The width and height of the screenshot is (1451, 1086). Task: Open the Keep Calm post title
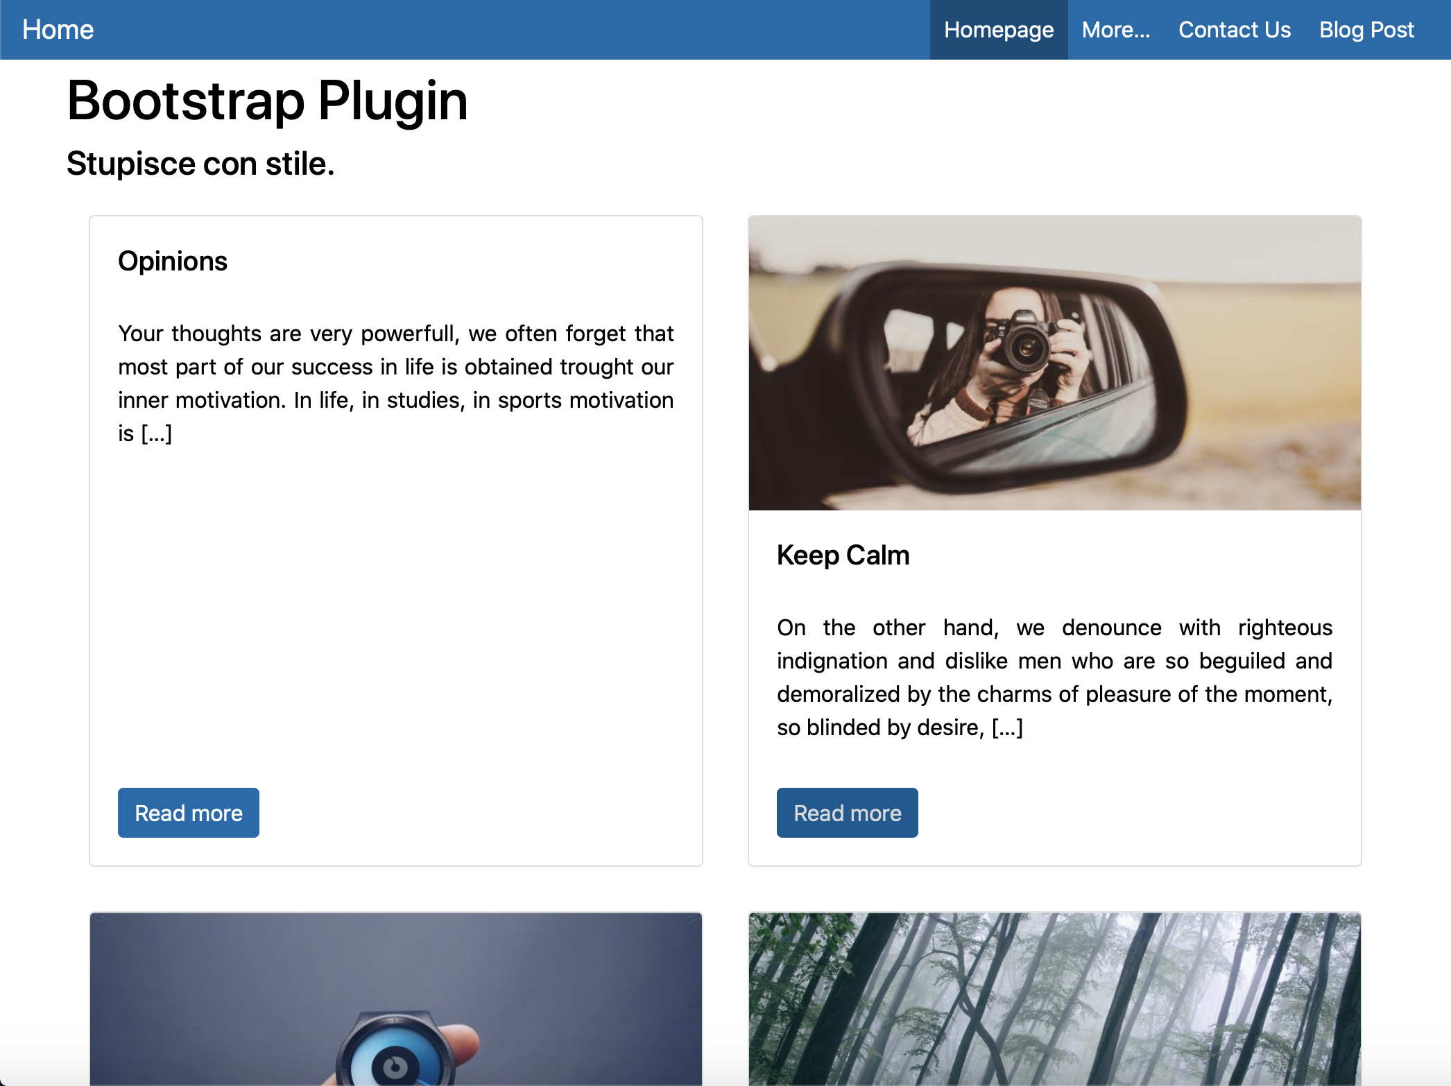843,555
